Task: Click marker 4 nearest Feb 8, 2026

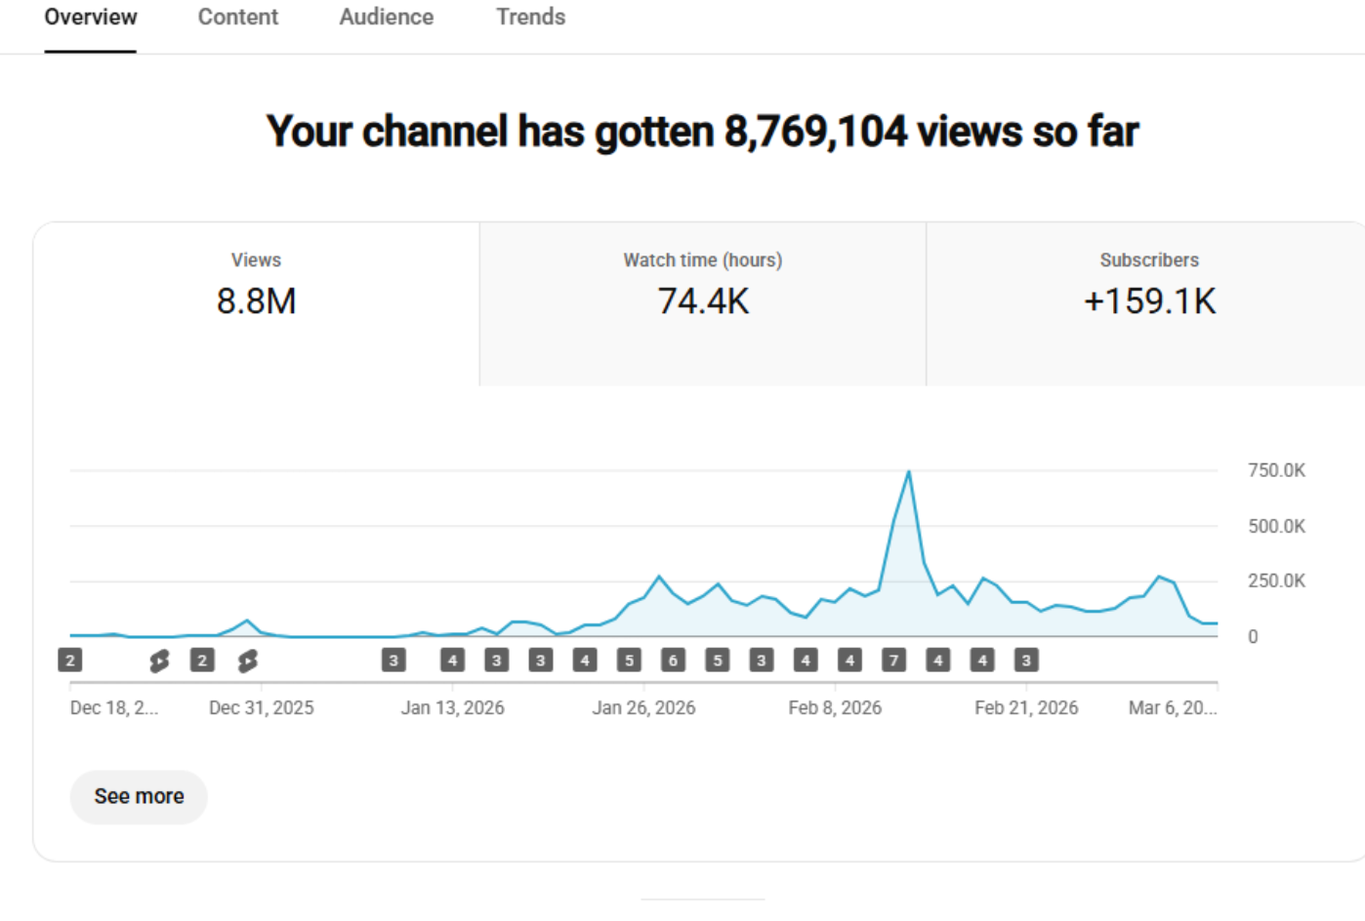Action: pyautogui.click(x=849, y=661)
